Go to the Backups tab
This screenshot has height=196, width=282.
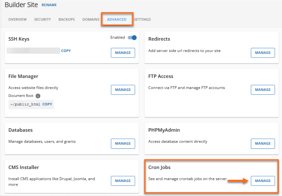(x=66, y=19)
